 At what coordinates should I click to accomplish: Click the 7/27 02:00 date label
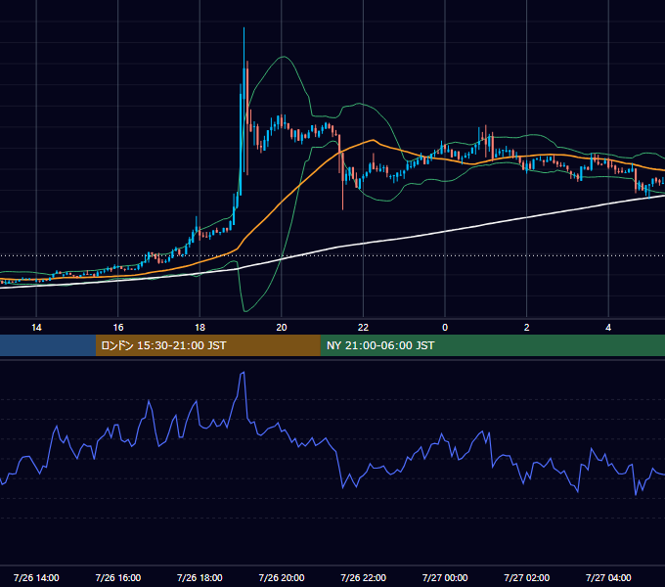[527, 577]
